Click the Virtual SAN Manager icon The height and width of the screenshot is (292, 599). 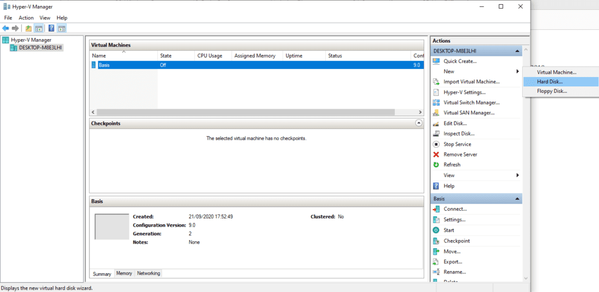click(x=436, y=113)
